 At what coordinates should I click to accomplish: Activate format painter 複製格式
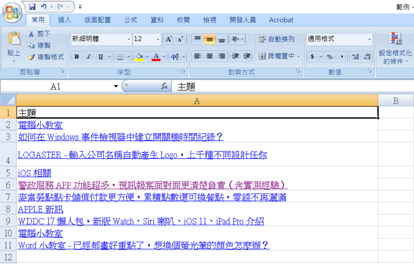click(x=46, y=57)
